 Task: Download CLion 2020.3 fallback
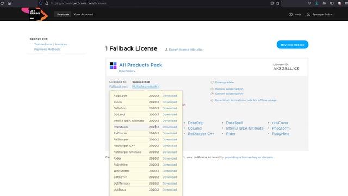pyautogui.click(x=170, y=102)
